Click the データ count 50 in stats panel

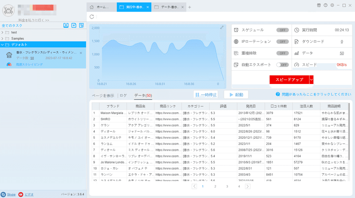point(342,53)
